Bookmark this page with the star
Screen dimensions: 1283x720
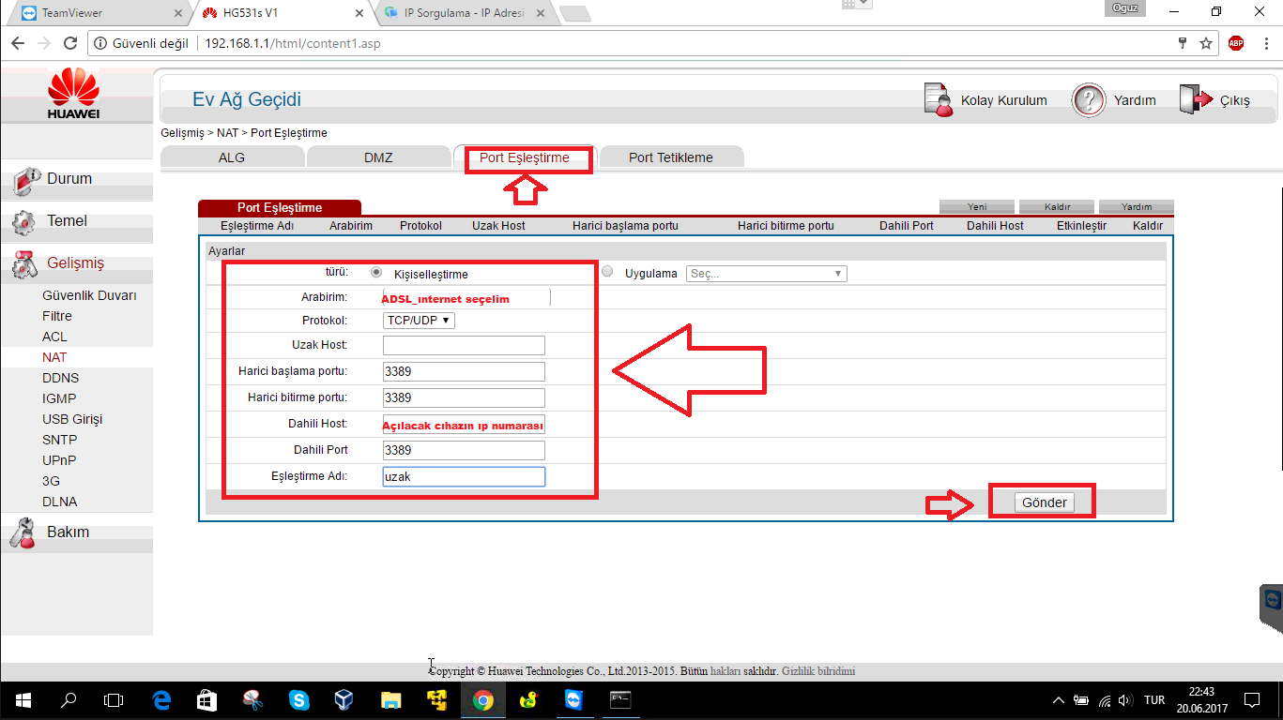(x=1206, y=43)
